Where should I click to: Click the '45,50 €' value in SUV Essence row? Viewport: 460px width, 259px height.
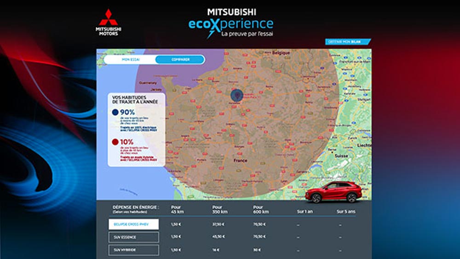click(218, 237)
